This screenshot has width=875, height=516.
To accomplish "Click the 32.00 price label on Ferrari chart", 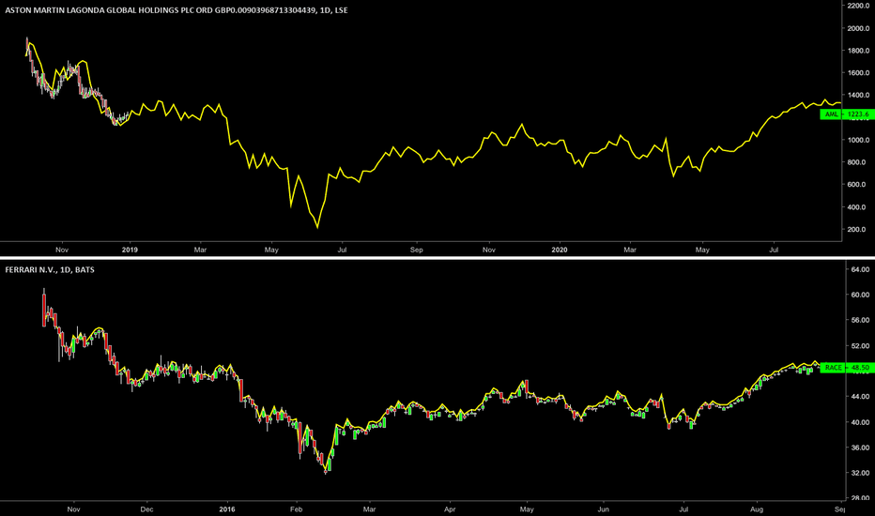I will pyautogui.click(x=860, y=473).
